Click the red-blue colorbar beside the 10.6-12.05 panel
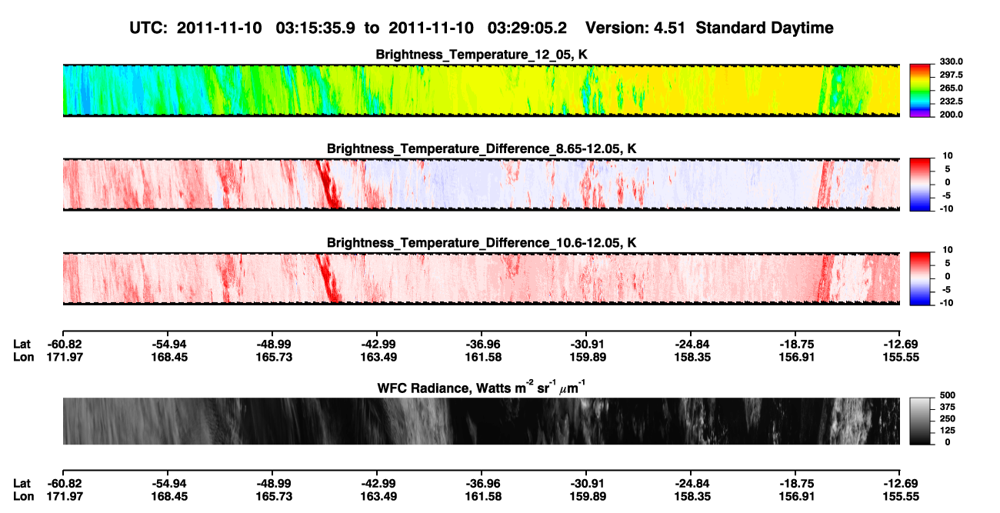Image resolution: width=1000 pixels, height=513 pixels. 920,278
